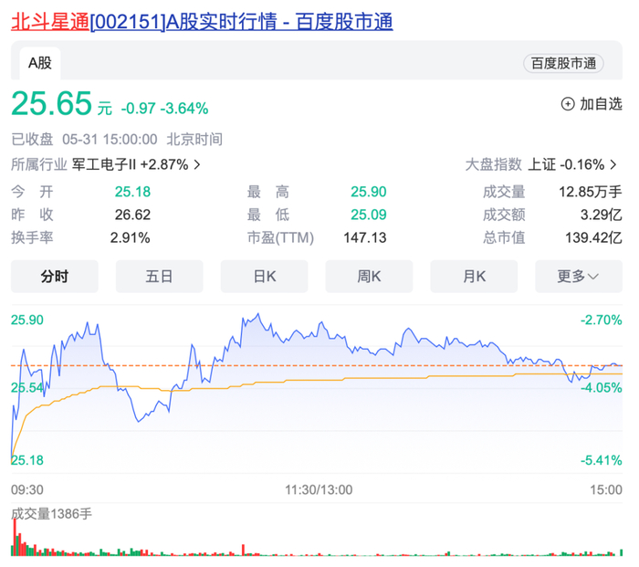Click the 09:30 time axis label
Viewport: 639px width, 567px height.
tap(26, 489)
